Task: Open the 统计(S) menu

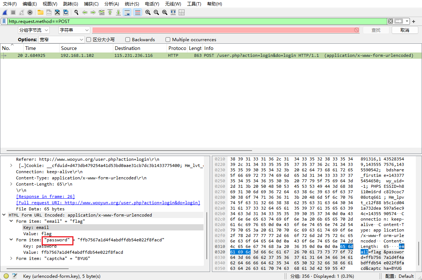Action: coord(132,4)
